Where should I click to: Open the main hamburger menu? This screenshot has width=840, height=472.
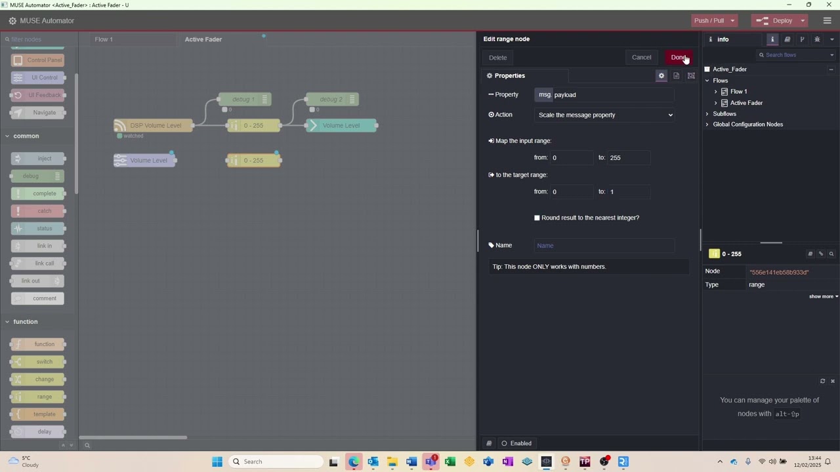click(827, 21)
